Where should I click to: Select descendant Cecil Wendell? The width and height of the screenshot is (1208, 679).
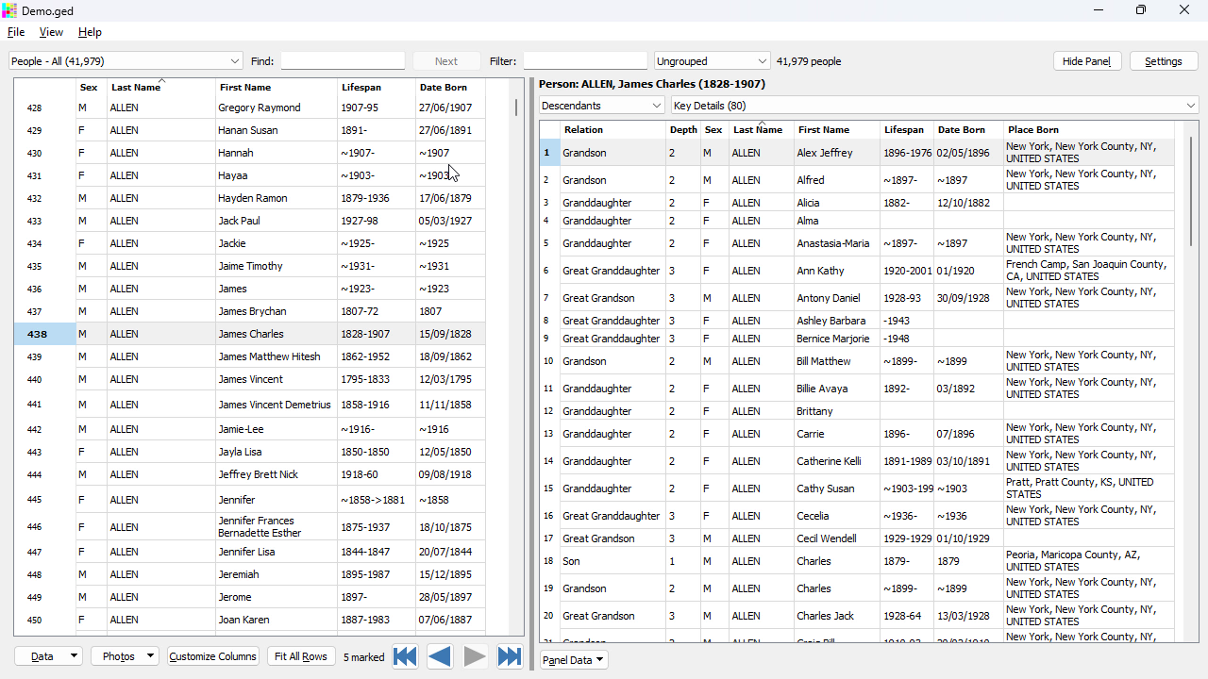[x=857, y=538]
